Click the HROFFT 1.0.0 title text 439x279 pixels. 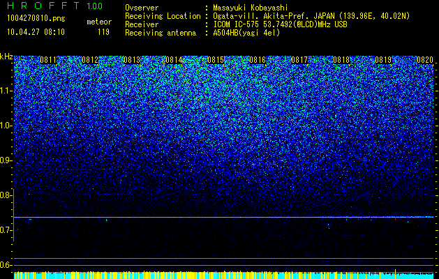click(54, 6)
